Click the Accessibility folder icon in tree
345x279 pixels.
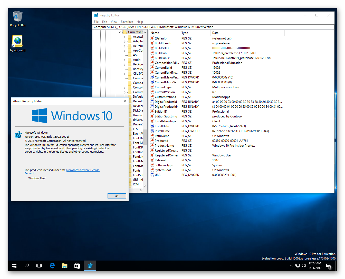click(130, 37)
